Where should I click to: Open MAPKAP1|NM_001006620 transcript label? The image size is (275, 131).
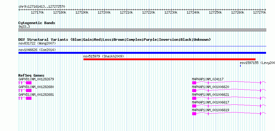[210, 87]
